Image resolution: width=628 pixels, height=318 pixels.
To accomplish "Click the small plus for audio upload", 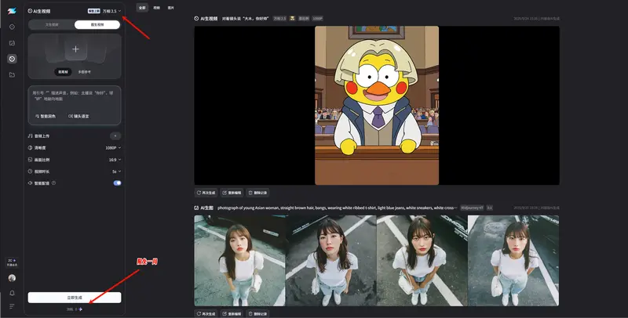I will click(x=115, y=136).
